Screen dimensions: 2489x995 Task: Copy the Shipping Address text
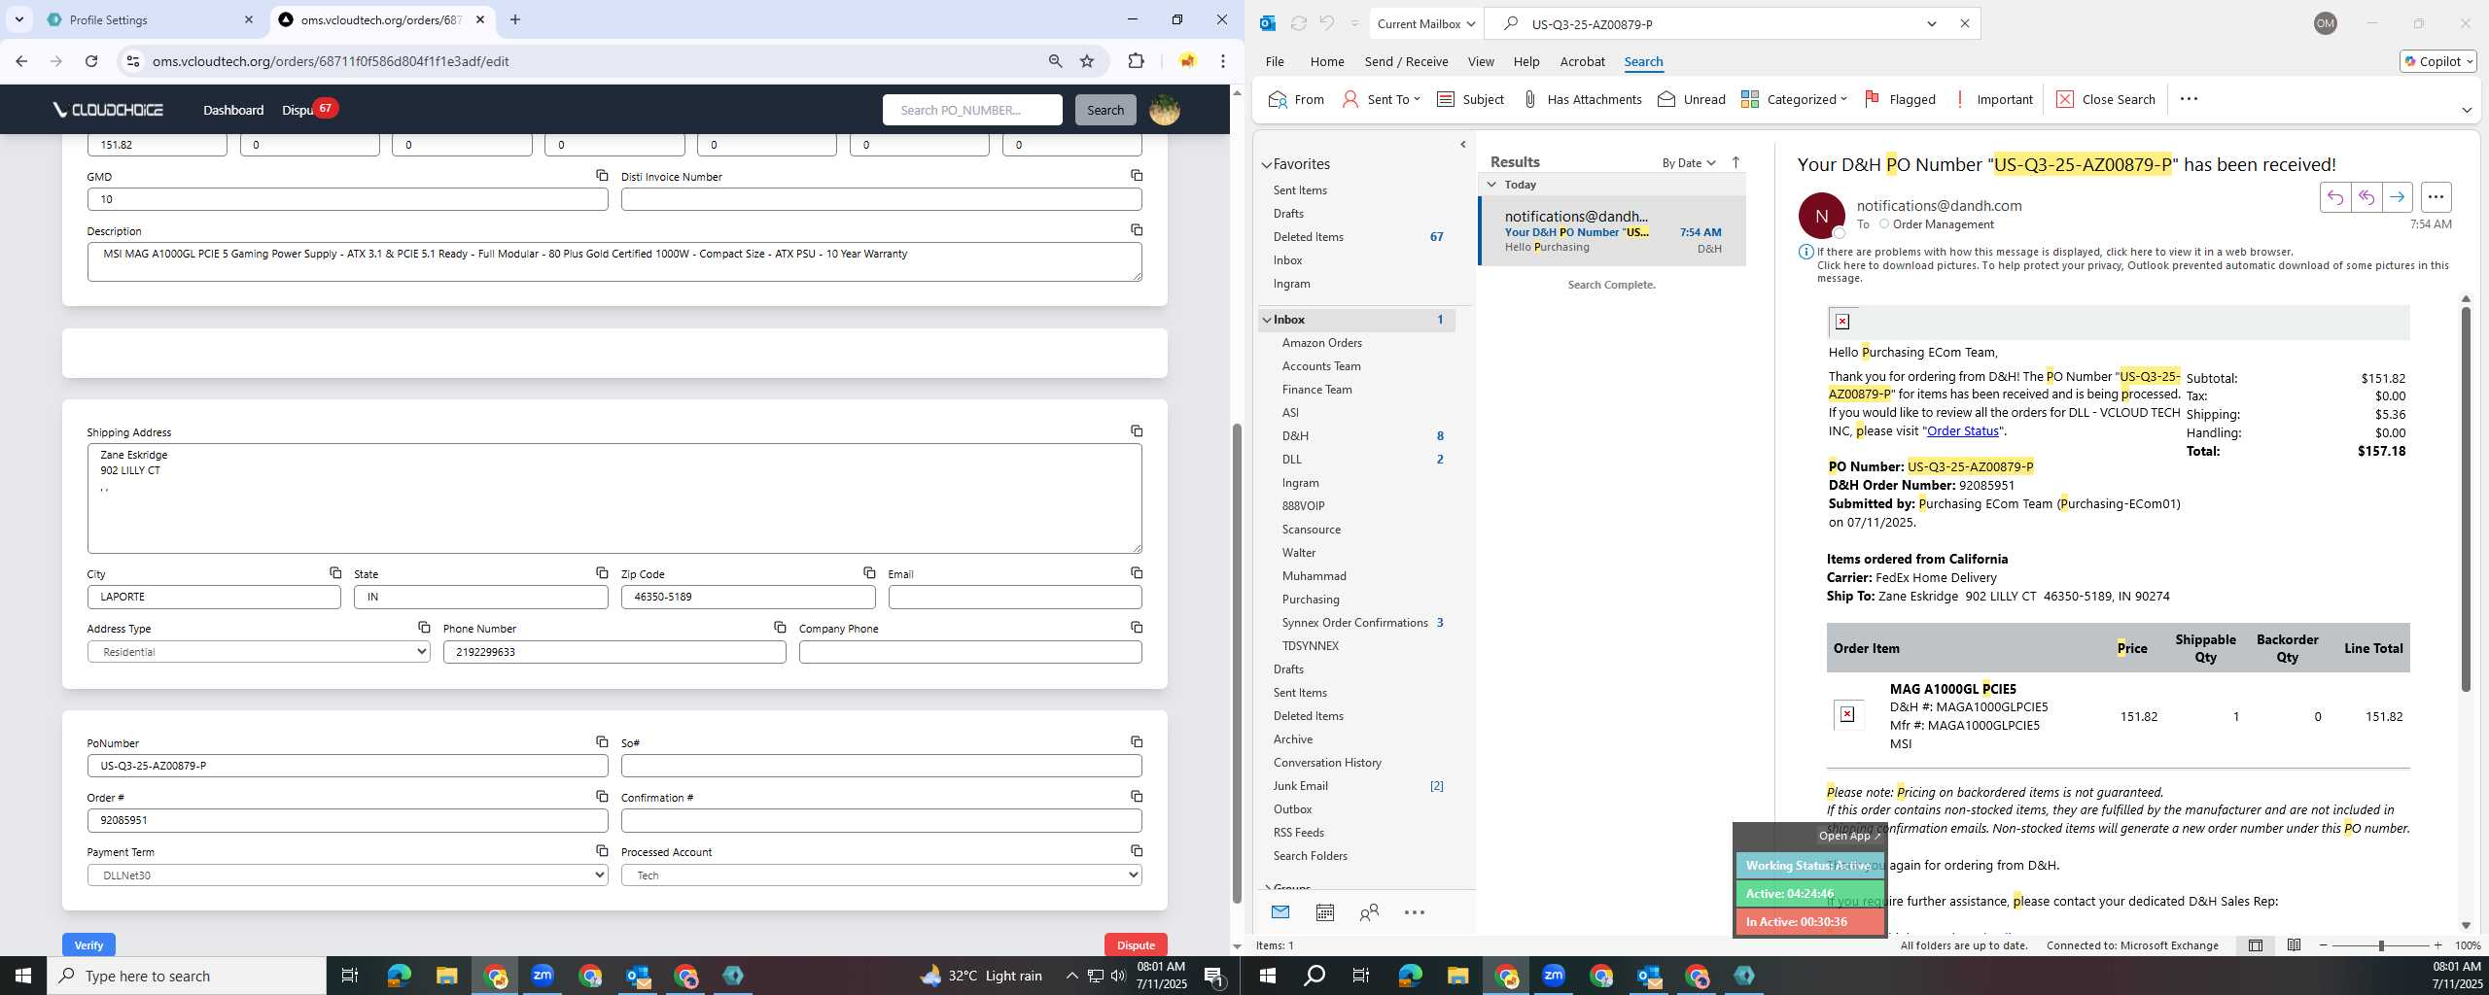coord(1136,430)
